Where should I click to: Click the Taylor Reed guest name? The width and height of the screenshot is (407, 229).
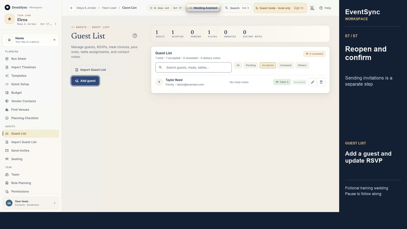point(174,80)
